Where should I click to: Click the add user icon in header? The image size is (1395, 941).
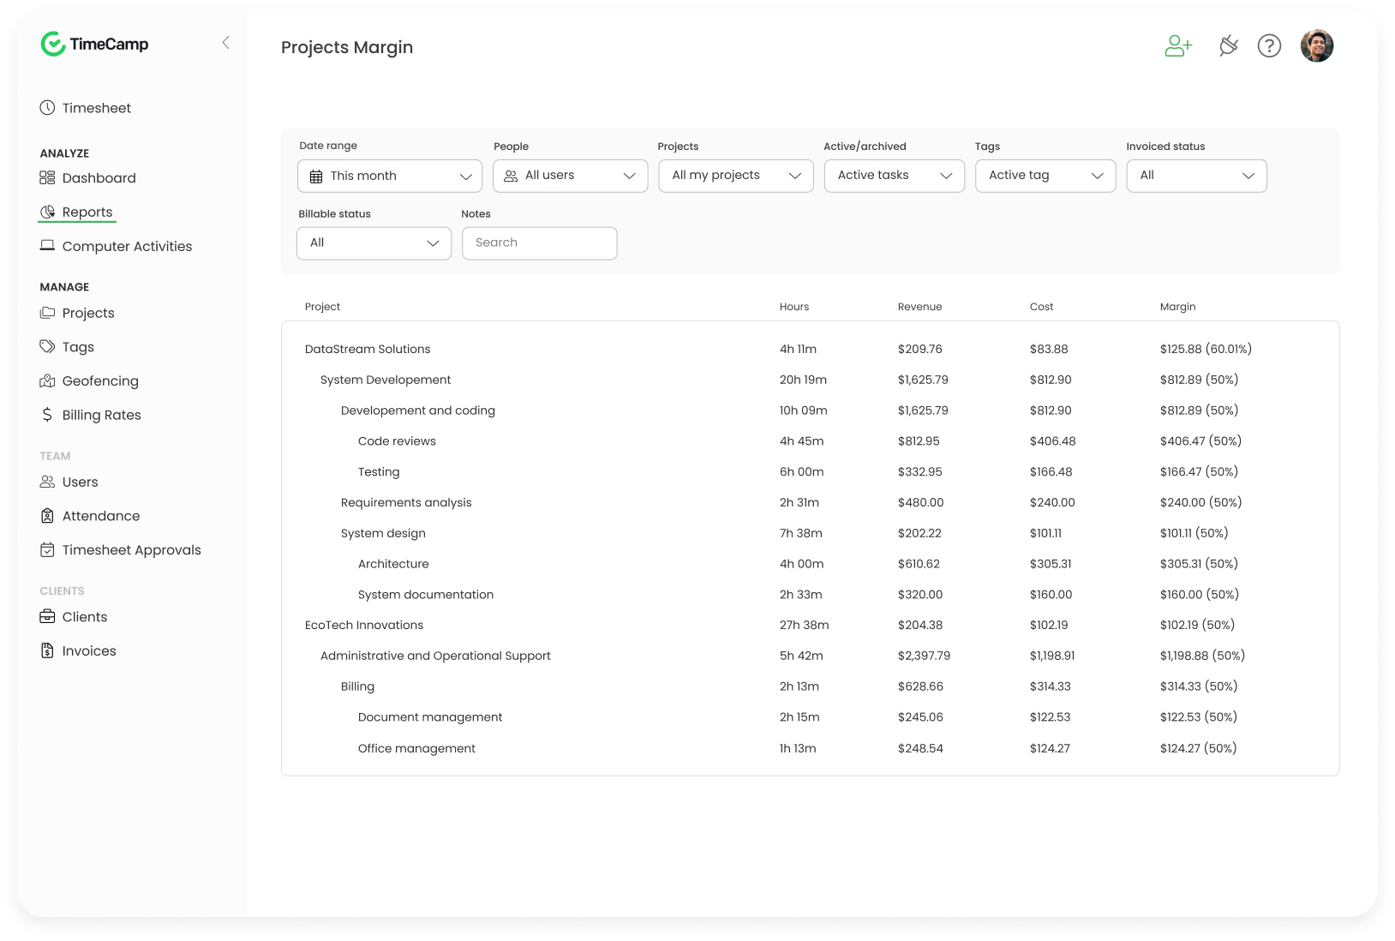(x=1178, y=46)
